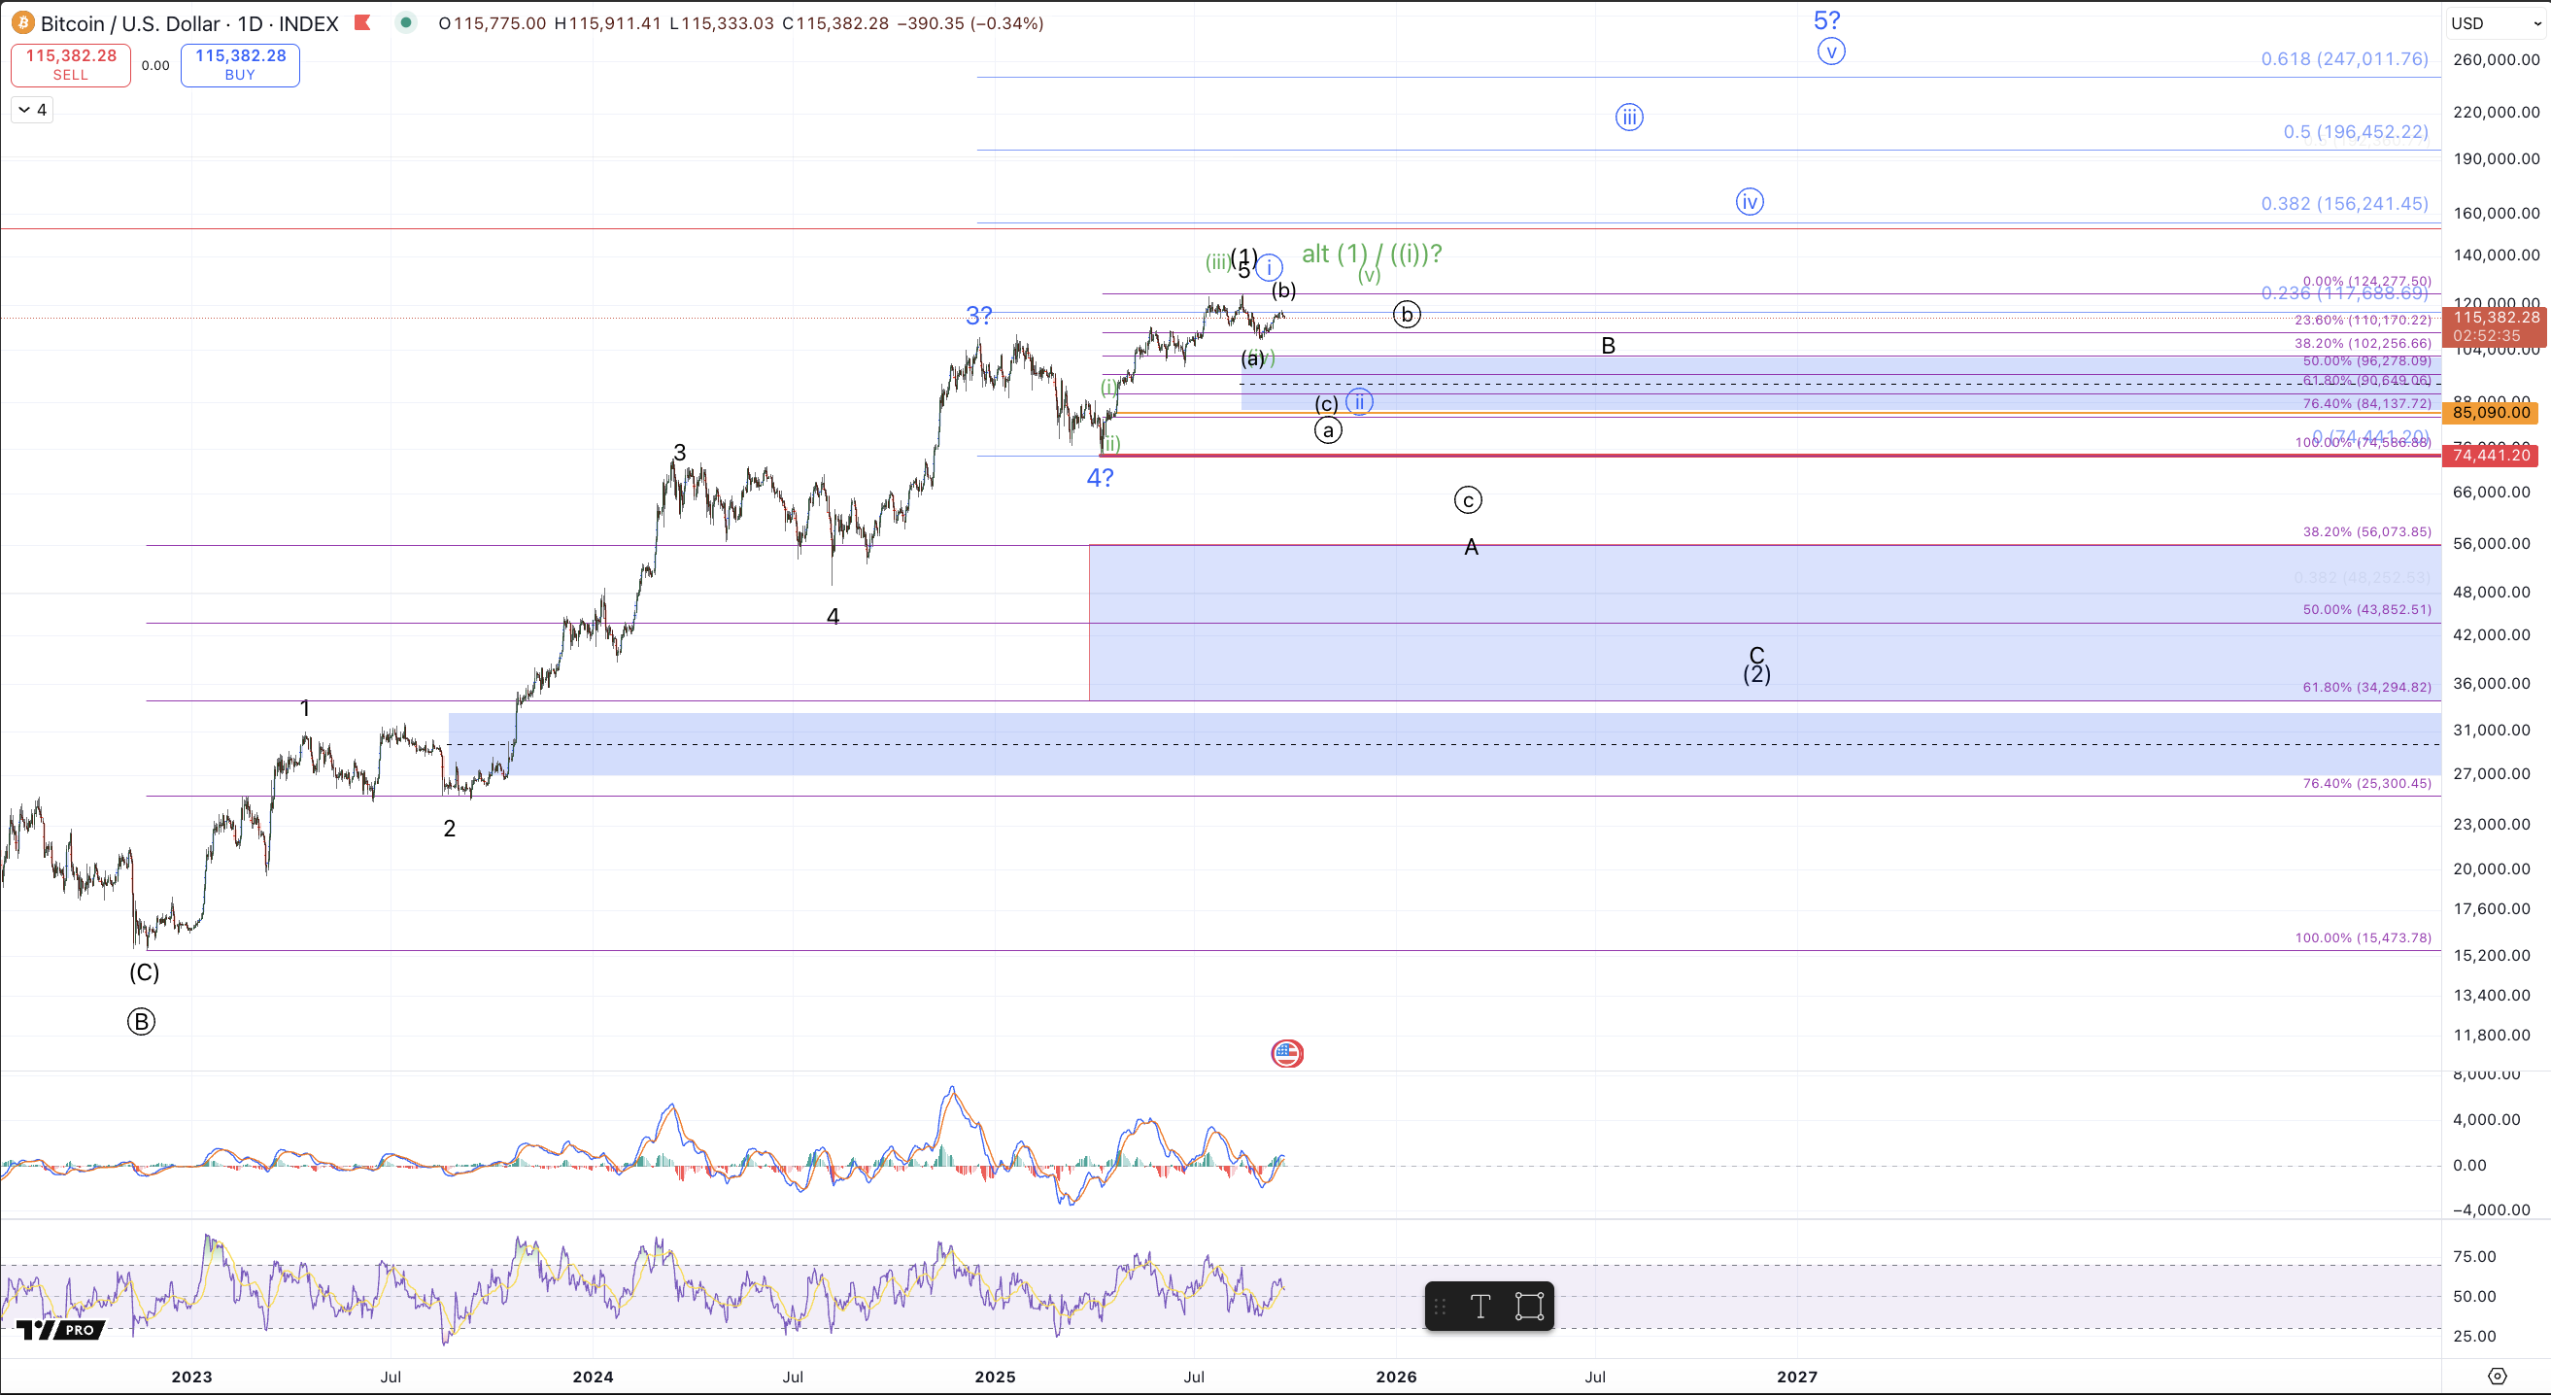Viewport: 2551px width, 1395px height.
Task: Open chart settings gear at bottom right
Action: [2497, 1377]
